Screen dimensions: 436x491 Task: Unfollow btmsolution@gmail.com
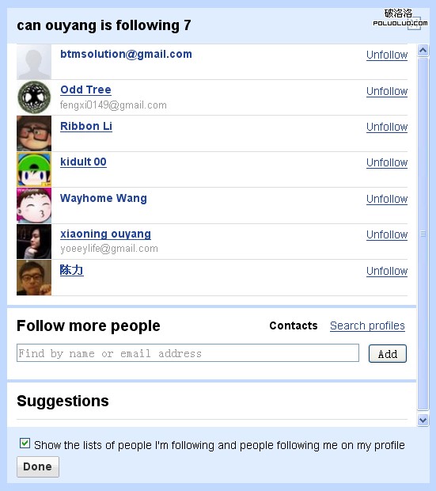387,55
